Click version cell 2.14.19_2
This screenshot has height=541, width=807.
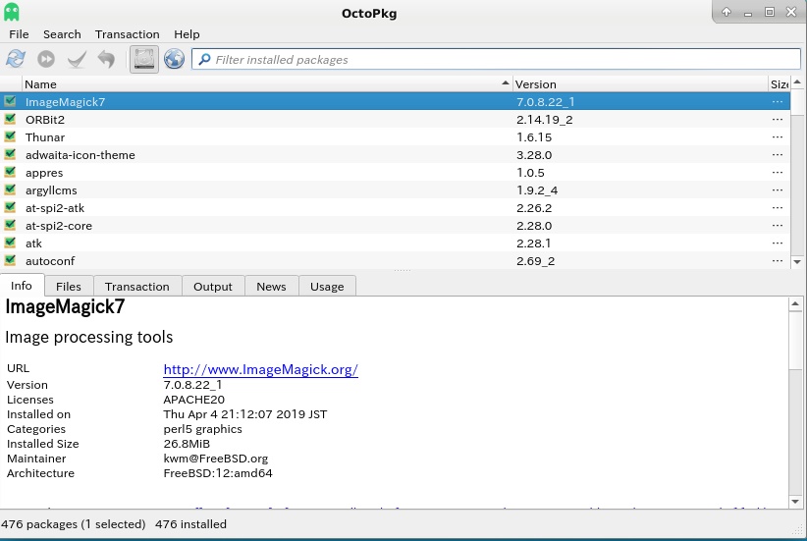(x=545, y=120)
